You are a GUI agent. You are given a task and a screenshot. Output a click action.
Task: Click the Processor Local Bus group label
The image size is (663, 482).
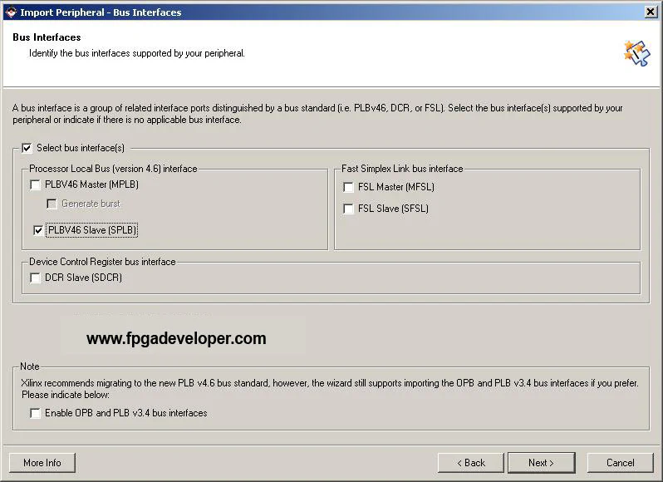pos(113,169)
